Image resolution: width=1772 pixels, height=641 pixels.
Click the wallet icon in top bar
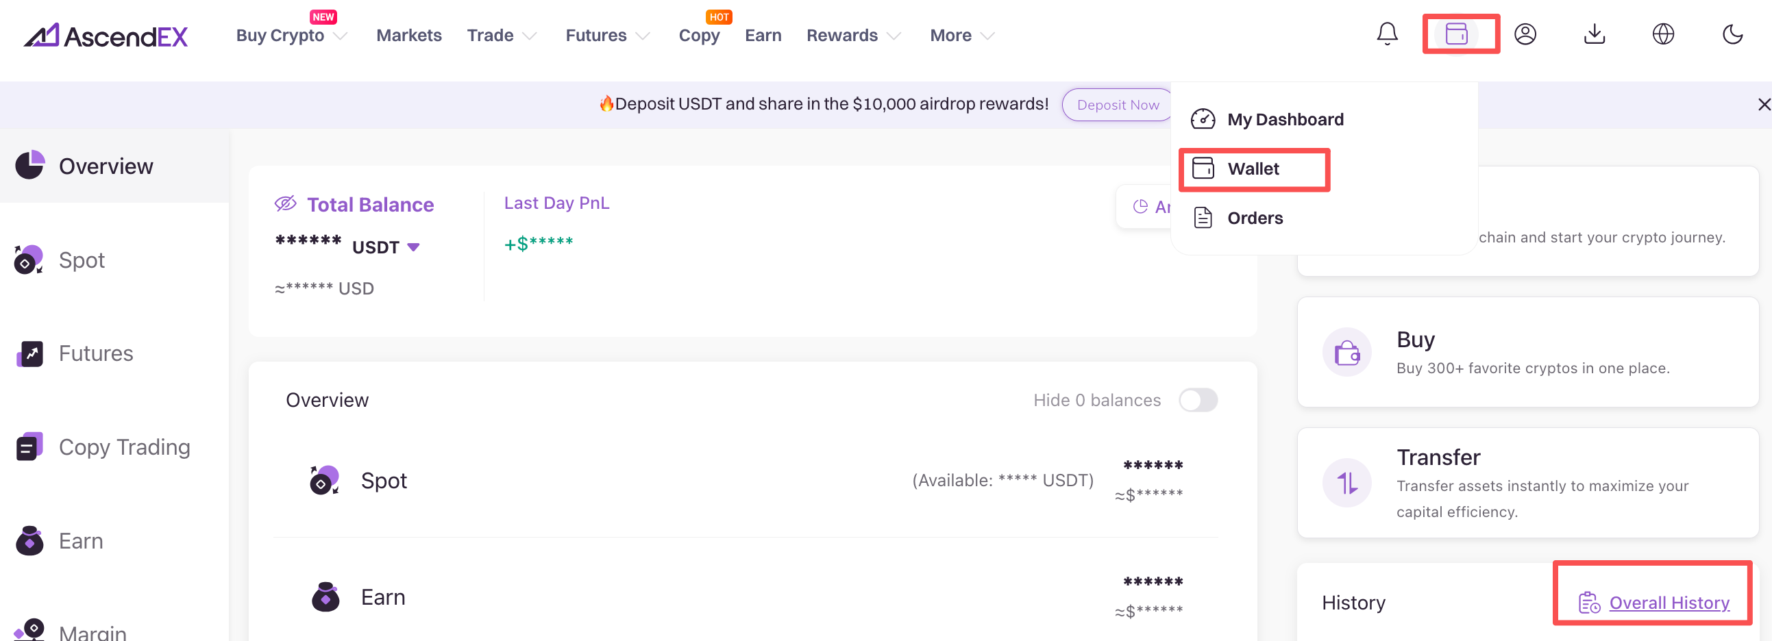click(1456, 34)
